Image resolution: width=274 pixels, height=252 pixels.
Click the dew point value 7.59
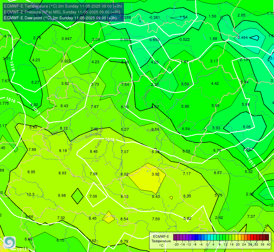click(156, 219)
